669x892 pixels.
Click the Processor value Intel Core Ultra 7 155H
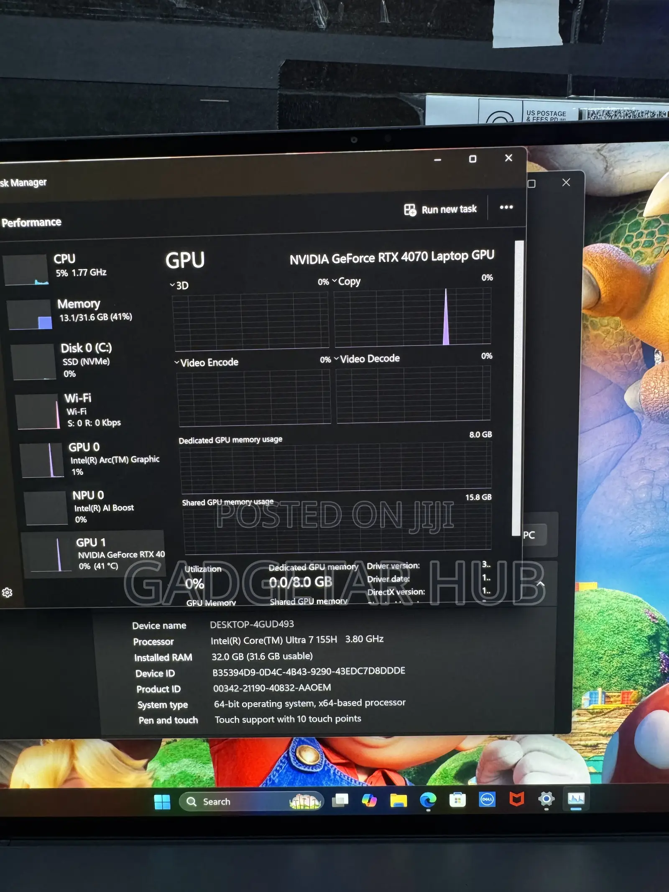click(x=297, y=640)
